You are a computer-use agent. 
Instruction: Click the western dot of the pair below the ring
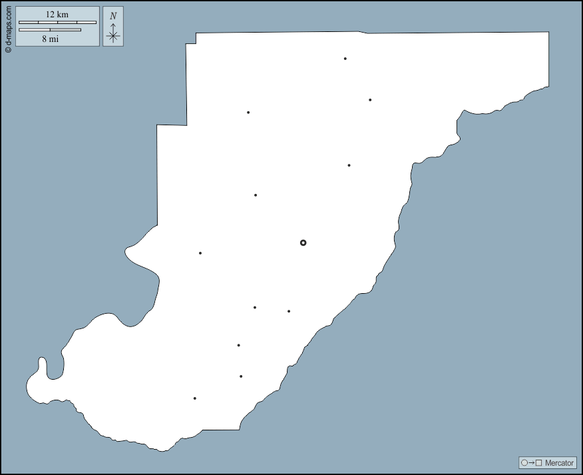pyautogui.click(x=255, y=308)
